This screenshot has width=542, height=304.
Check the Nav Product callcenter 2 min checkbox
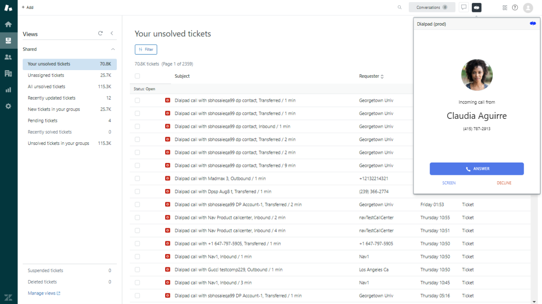tap(137, 218)
